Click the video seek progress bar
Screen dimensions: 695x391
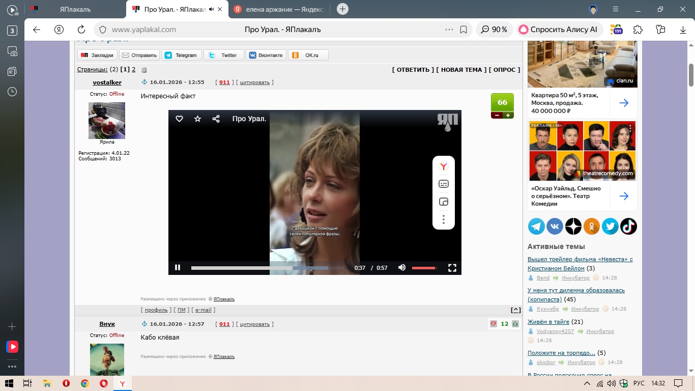pyautogui.click(x=259, y=268)
